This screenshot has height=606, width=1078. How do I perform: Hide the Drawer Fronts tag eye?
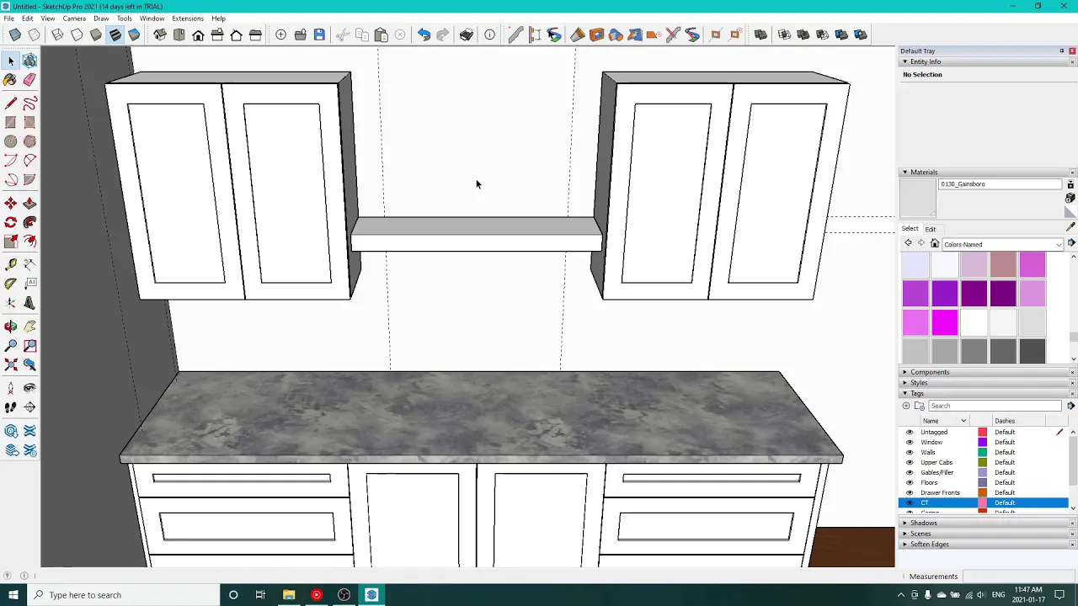(909, 492)
